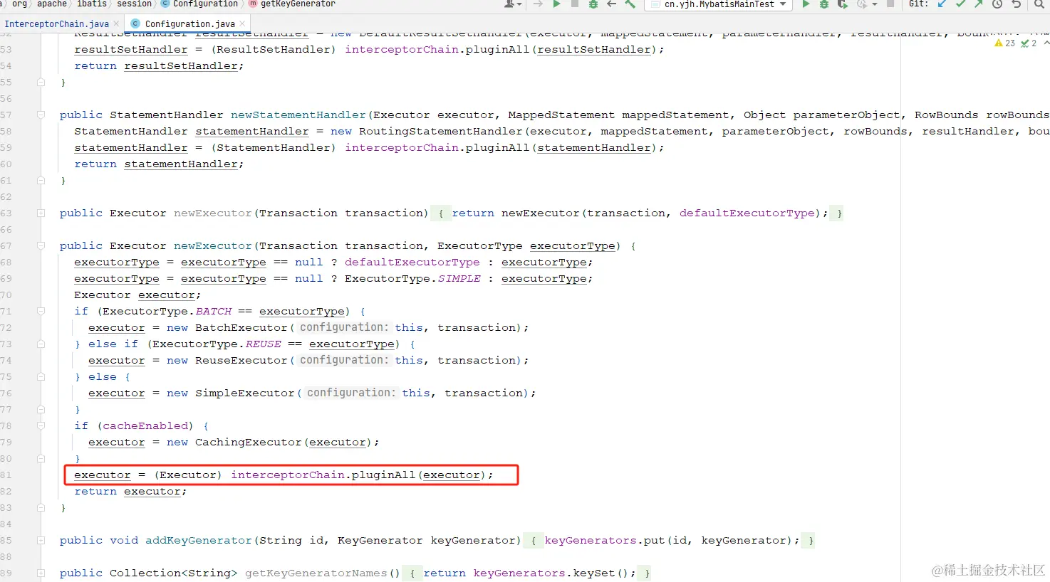1050x582 pixels.
Task: Open the cn.yjh.MybatisMainTest run configuration dropdown
Action: [x=718, y=4]
